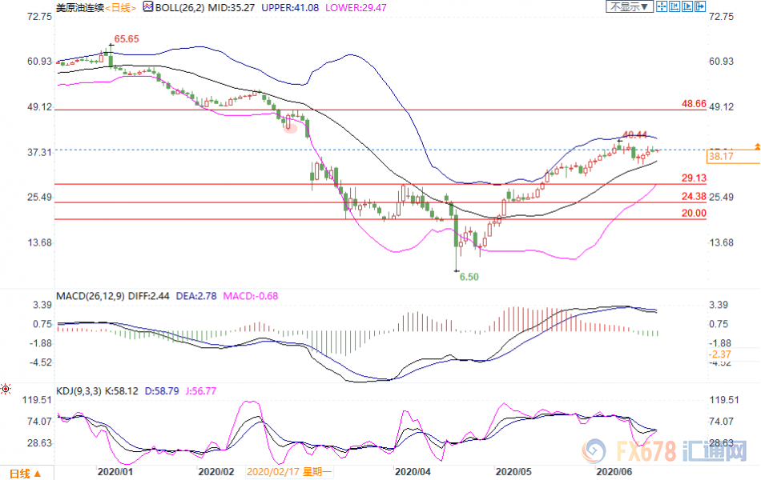Click the rightmost blue export arrow icon
Image resolution: width=761 pixels, height=480 pixels.
(x=700, y=7)
